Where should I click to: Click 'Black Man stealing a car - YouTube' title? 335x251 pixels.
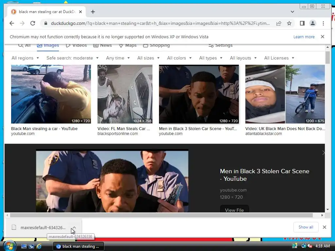coord(44,128)
